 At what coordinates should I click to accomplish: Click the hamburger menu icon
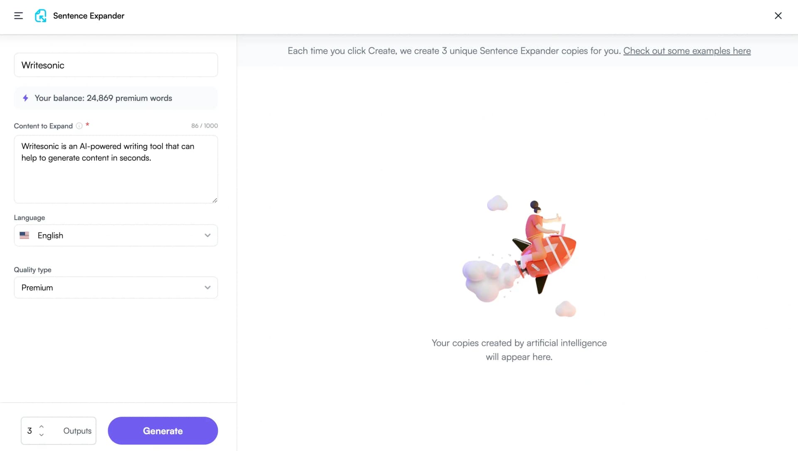coord(18,15)
